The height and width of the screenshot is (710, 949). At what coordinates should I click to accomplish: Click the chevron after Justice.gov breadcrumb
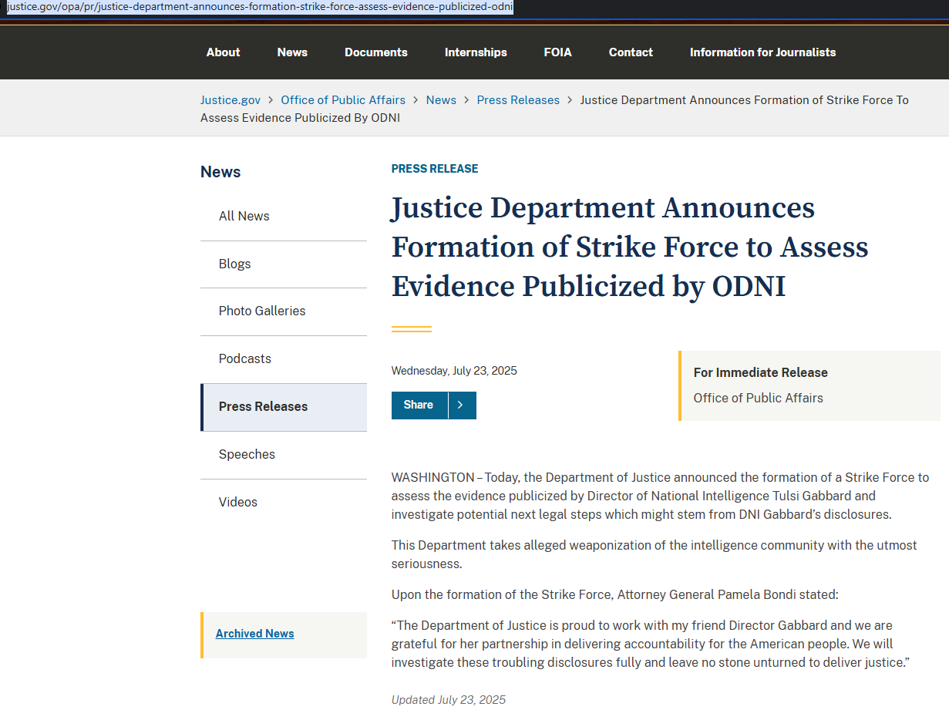click(x=271, y=100)
